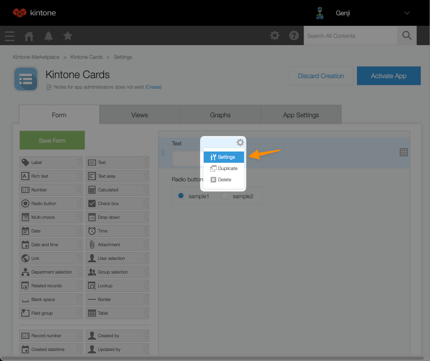Select the Time field type
430x361 pixels.
[118, 231]
